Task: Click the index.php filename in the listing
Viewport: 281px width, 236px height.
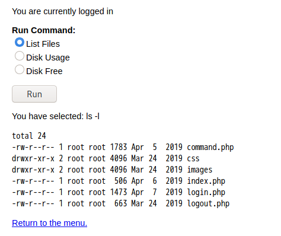Action: tap(206, 181)
